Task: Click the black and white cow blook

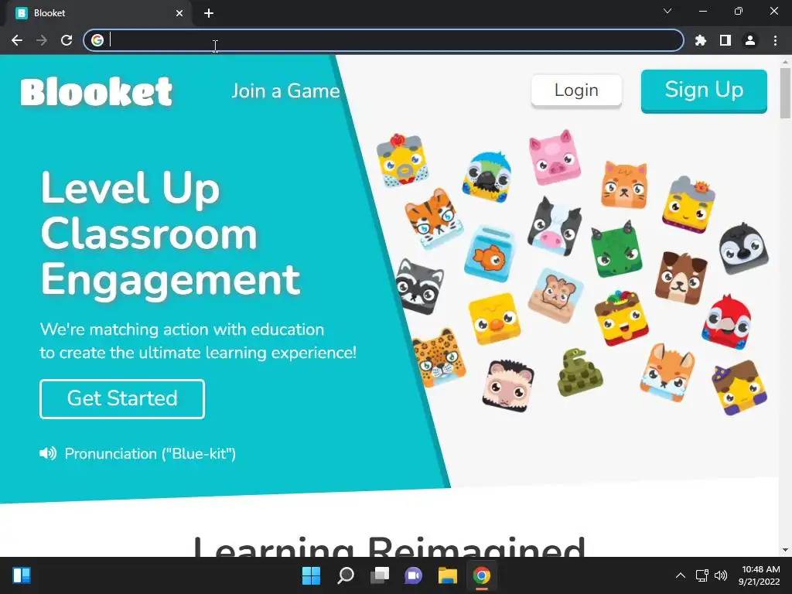Action: 554,227
